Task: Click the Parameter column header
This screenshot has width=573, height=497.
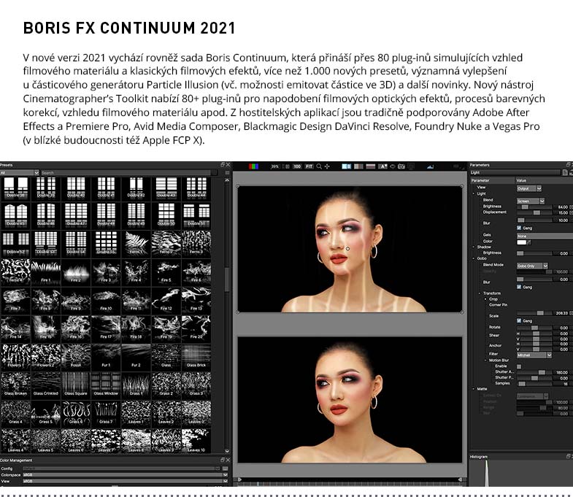Action: point(492,180)
